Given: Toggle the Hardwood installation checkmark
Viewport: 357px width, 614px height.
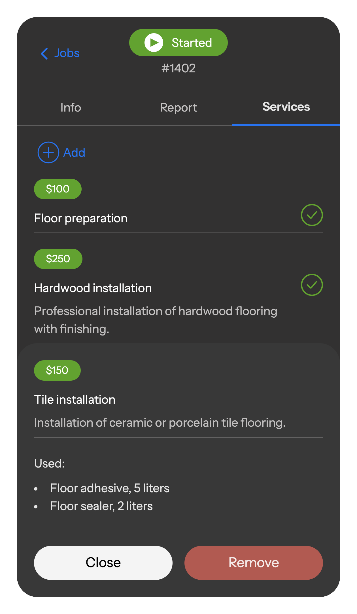Looking at the screenshot, I should point(312,285).
